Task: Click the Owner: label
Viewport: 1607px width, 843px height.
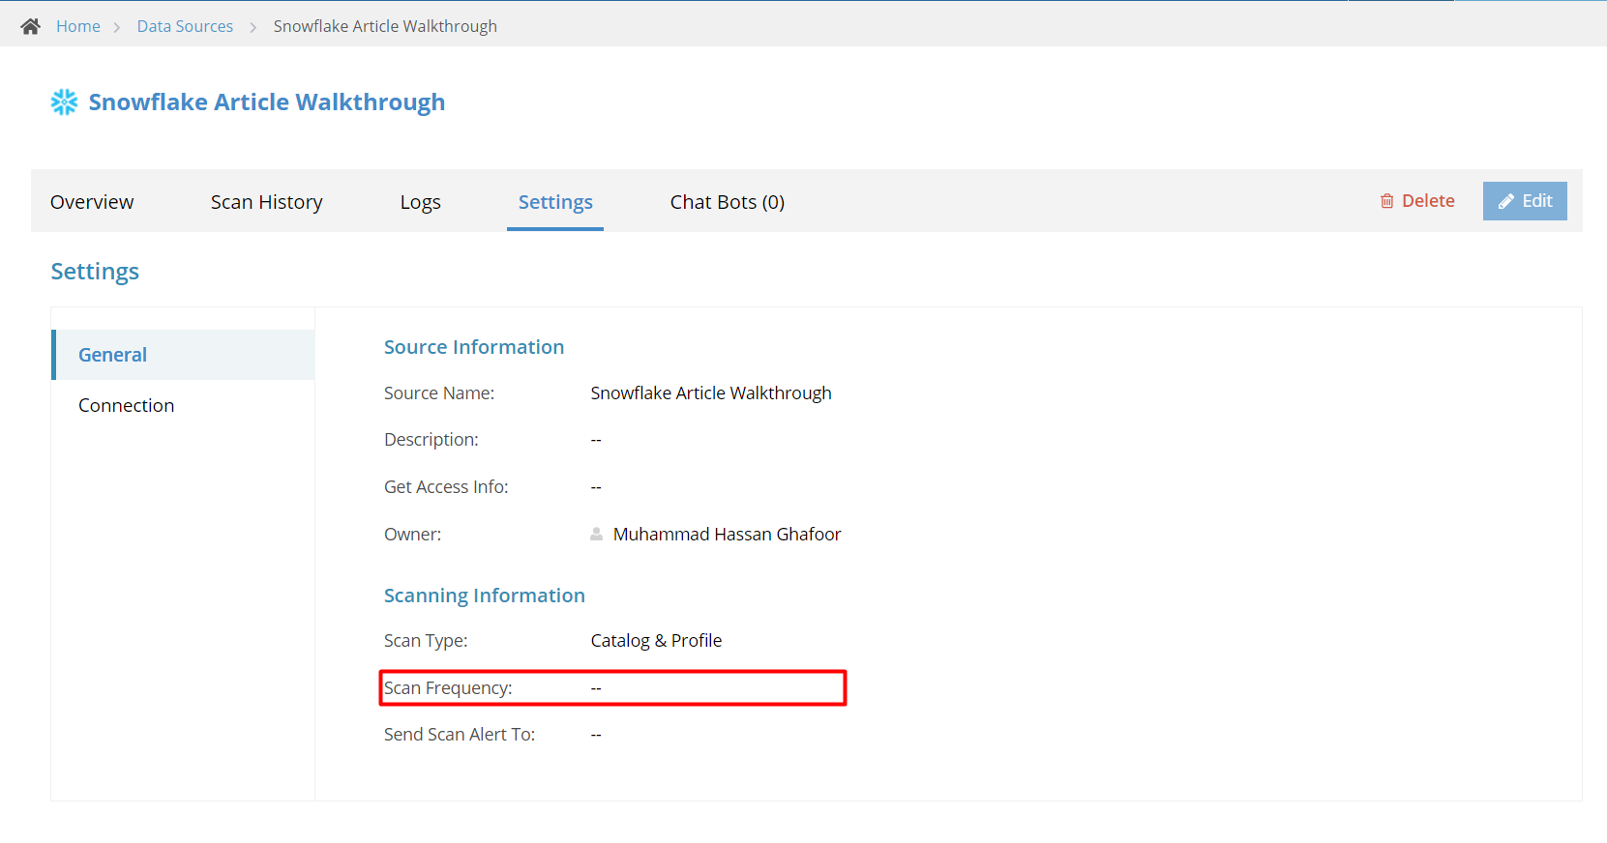Action: (413, 534)
